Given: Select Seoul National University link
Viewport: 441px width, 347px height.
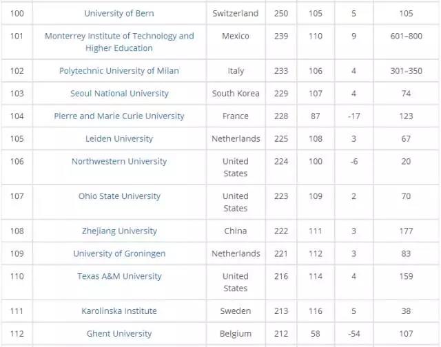Looking at the screenshot, I should click(x=119, y=93).
